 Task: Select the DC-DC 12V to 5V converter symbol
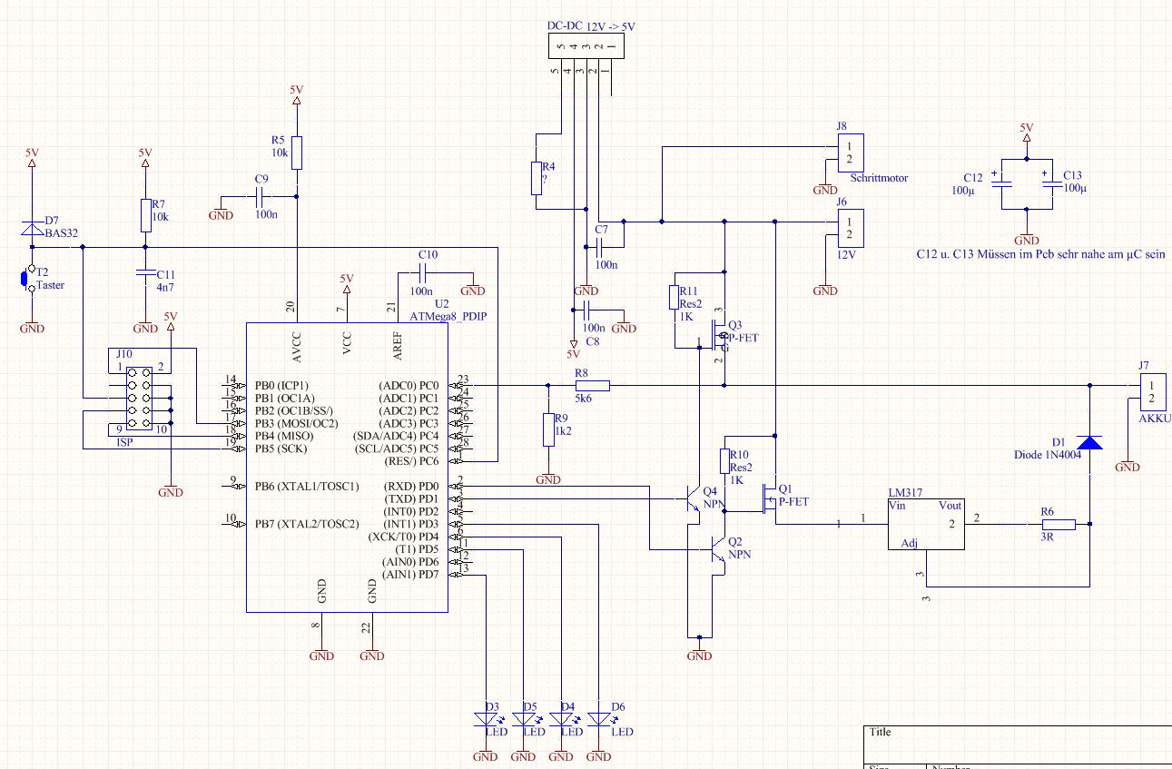(x=585, y=47)
